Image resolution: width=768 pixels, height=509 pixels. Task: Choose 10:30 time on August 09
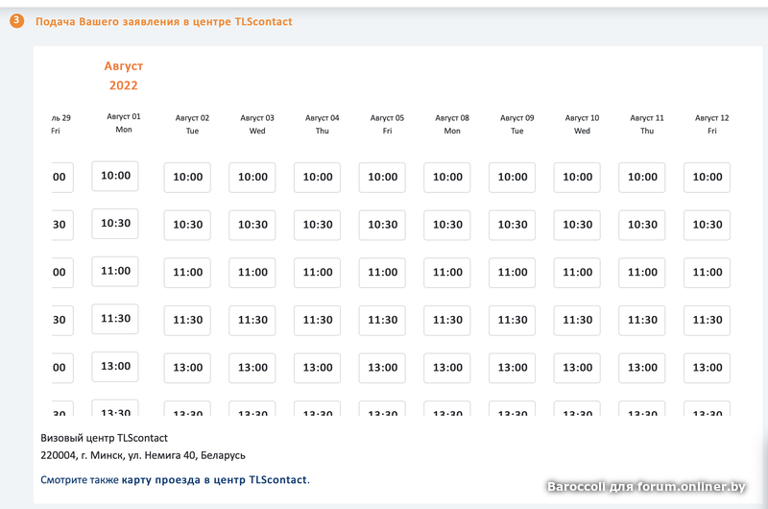click(x=513, y=225)
